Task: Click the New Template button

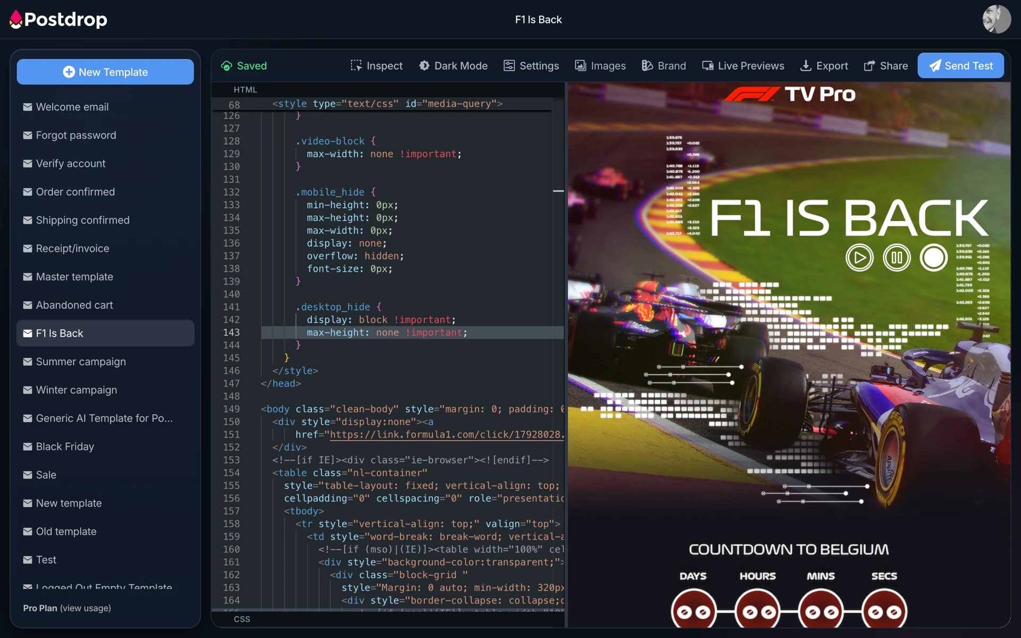Action: (105, 72)
